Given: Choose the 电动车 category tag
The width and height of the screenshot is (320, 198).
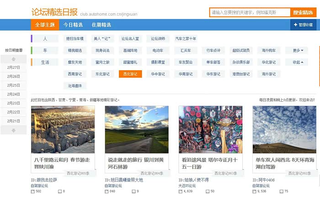Looking at the screenshot, I should pos(158,50).
